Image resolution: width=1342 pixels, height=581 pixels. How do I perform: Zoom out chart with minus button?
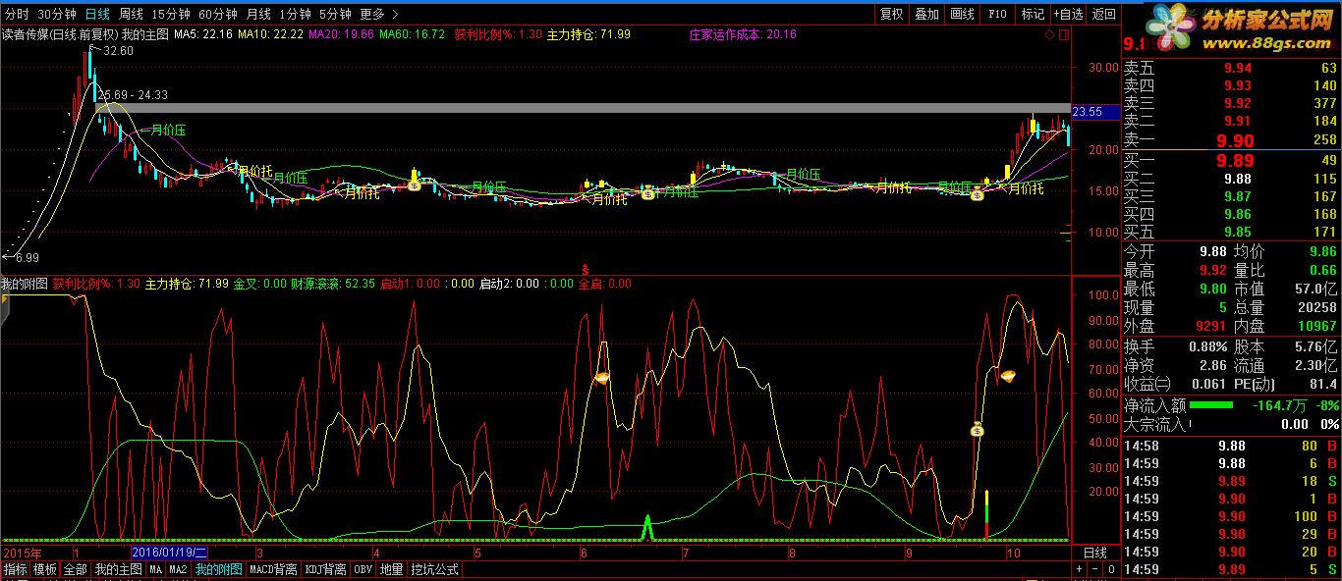click(1095, 569)
